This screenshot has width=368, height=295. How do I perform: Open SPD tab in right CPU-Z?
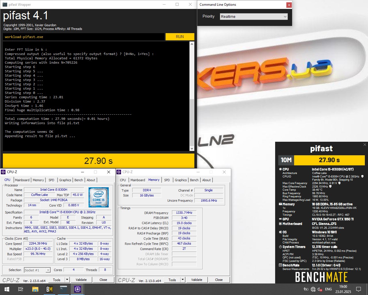[167, 180]
